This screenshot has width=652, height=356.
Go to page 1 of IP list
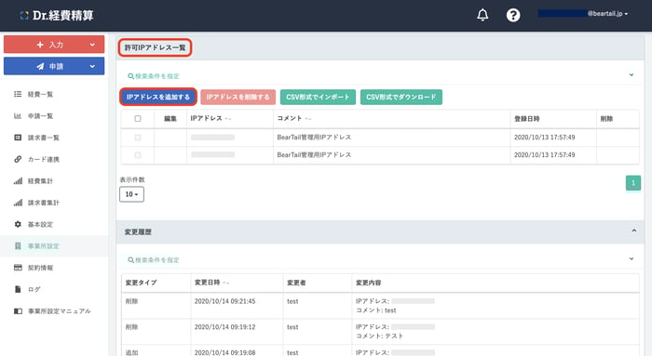pyautogui.click(x=633, y=183)
